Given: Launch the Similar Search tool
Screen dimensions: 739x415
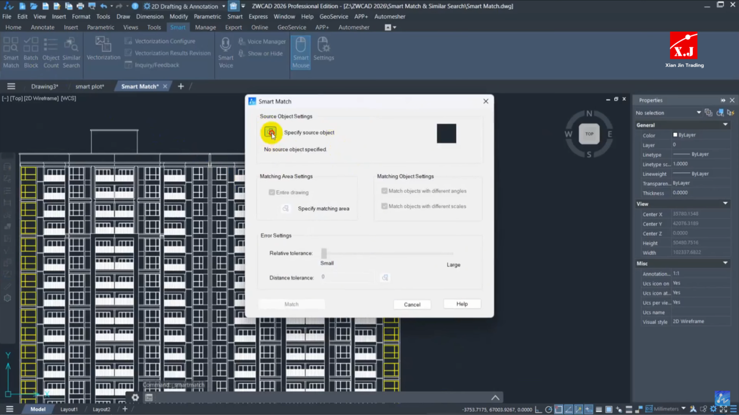Looking at the screenshot, I should tap(72, 52).
